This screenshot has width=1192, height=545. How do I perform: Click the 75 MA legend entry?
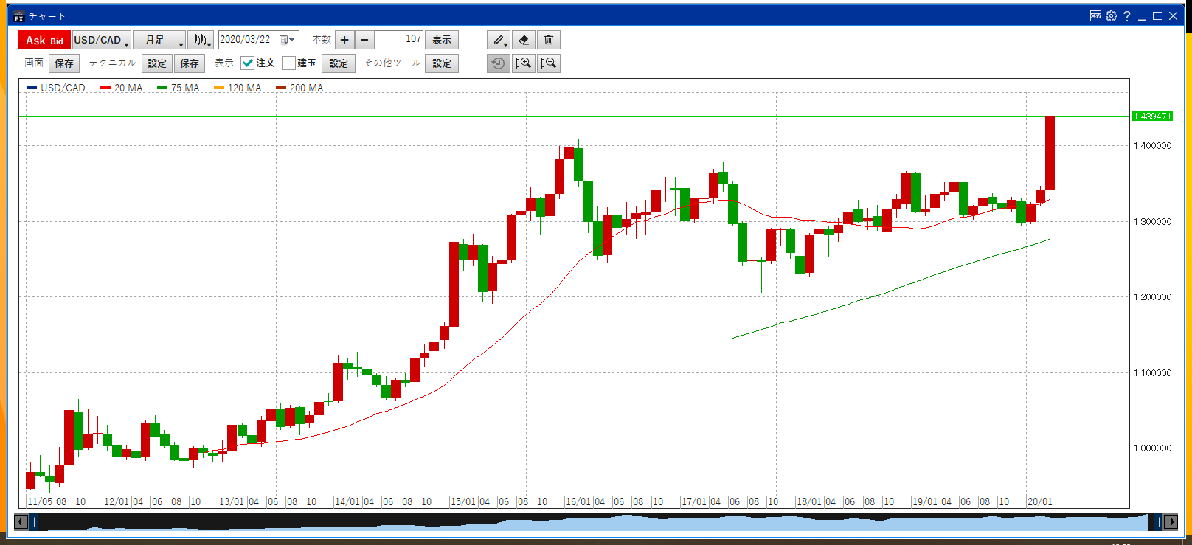(x=179, y=88)
